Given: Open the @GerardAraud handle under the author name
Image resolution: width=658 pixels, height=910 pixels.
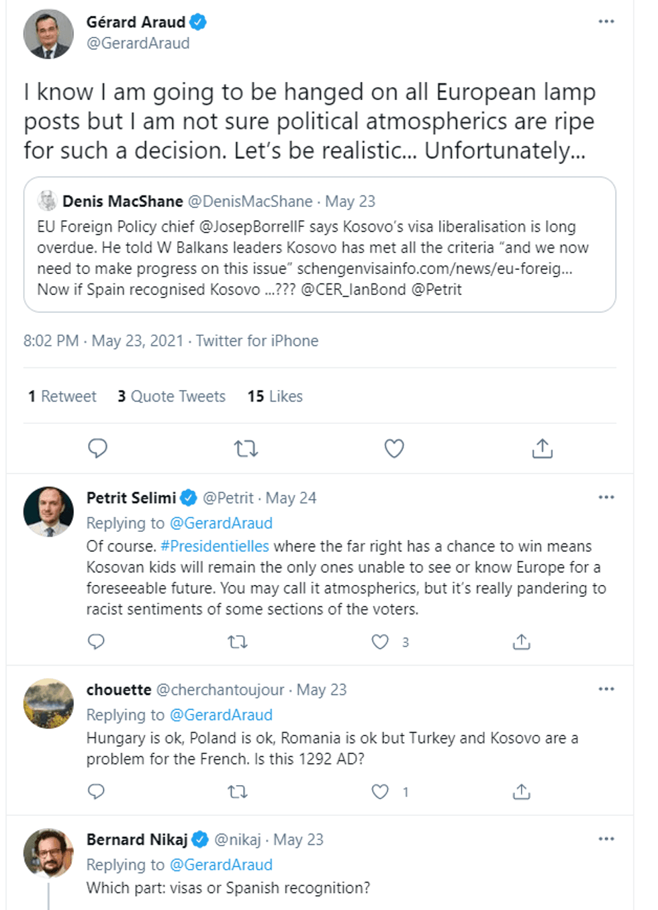Looking at the screenshot, I should click(138, 44).
